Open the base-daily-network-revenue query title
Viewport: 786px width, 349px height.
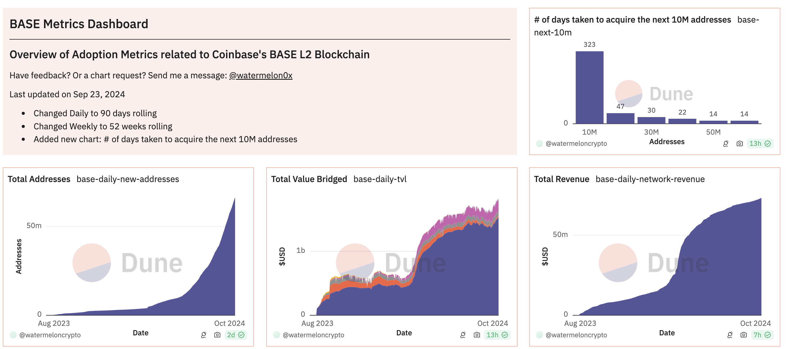coord(650,179)
